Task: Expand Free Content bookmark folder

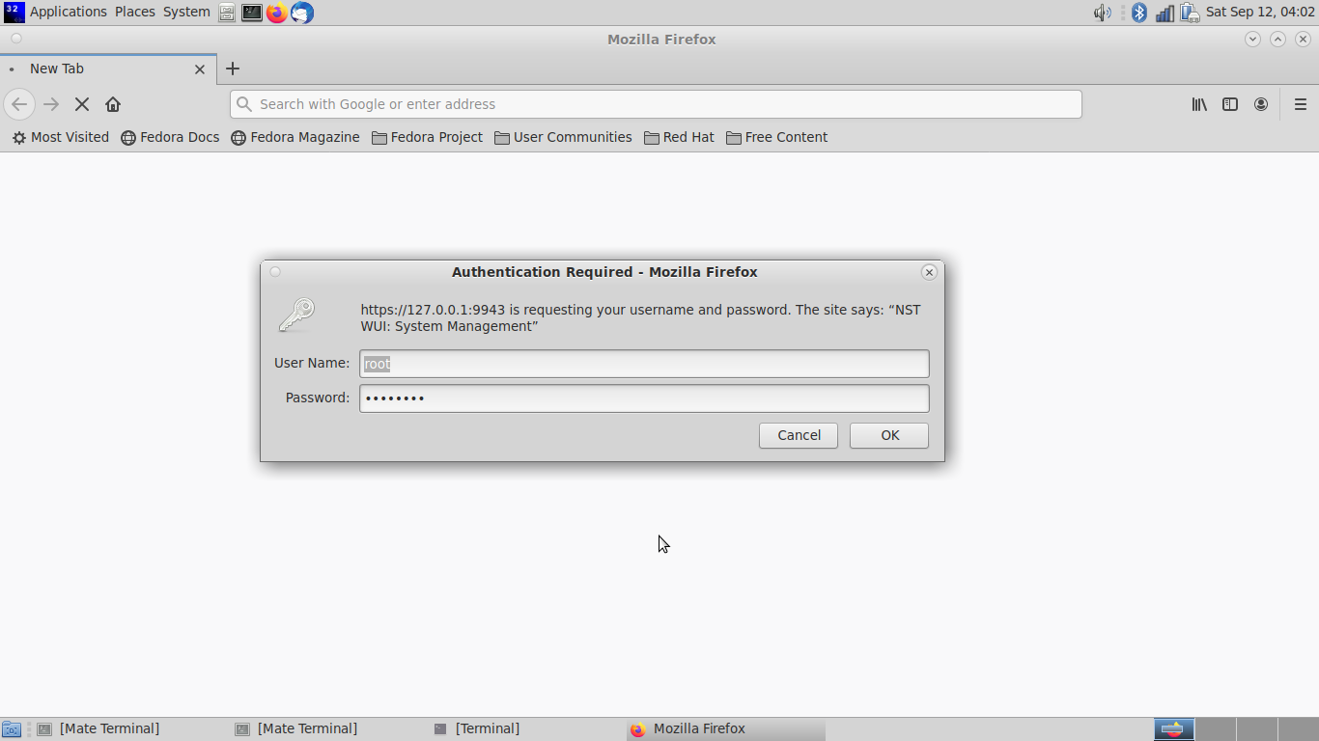Action: point(776,137)
